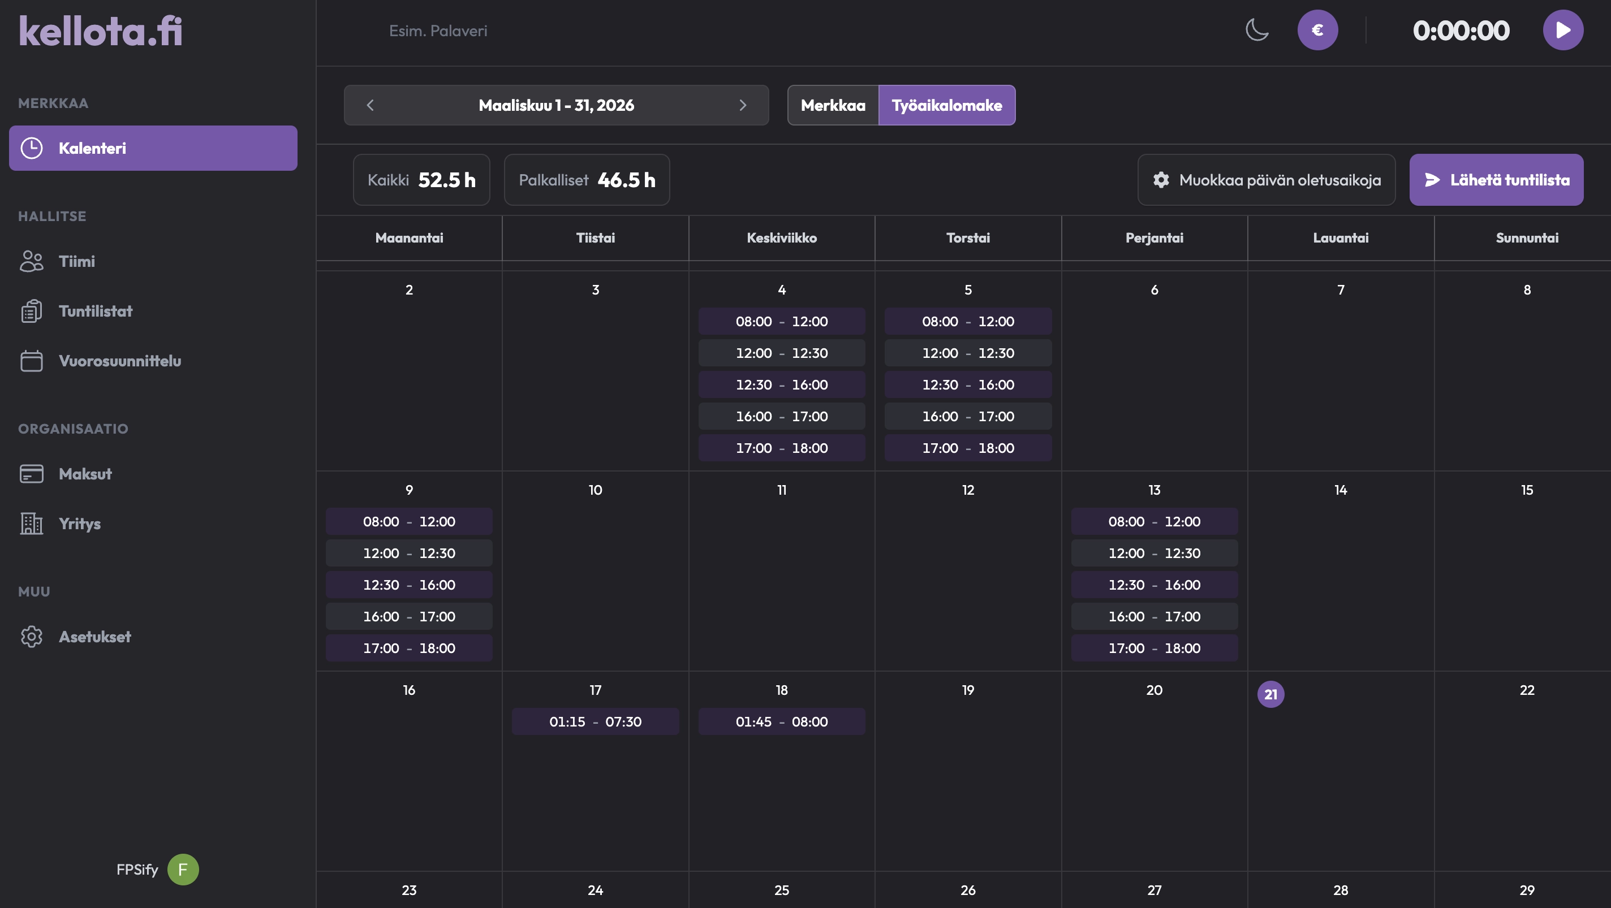Go to next month arrow
1611x908 pixels.
742,105
